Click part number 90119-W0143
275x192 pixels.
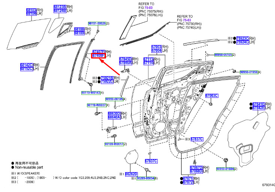[91, 93]
